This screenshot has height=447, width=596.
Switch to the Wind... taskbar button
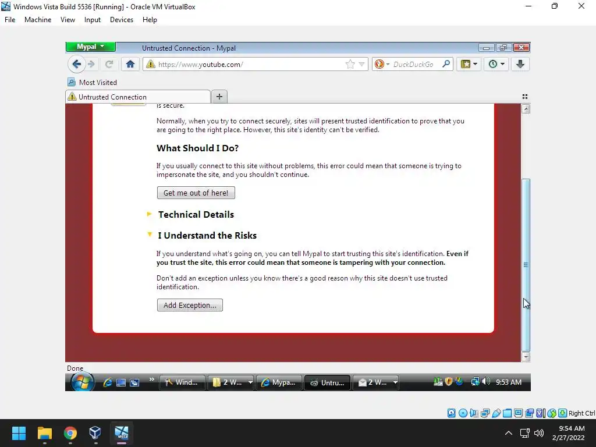182,382
